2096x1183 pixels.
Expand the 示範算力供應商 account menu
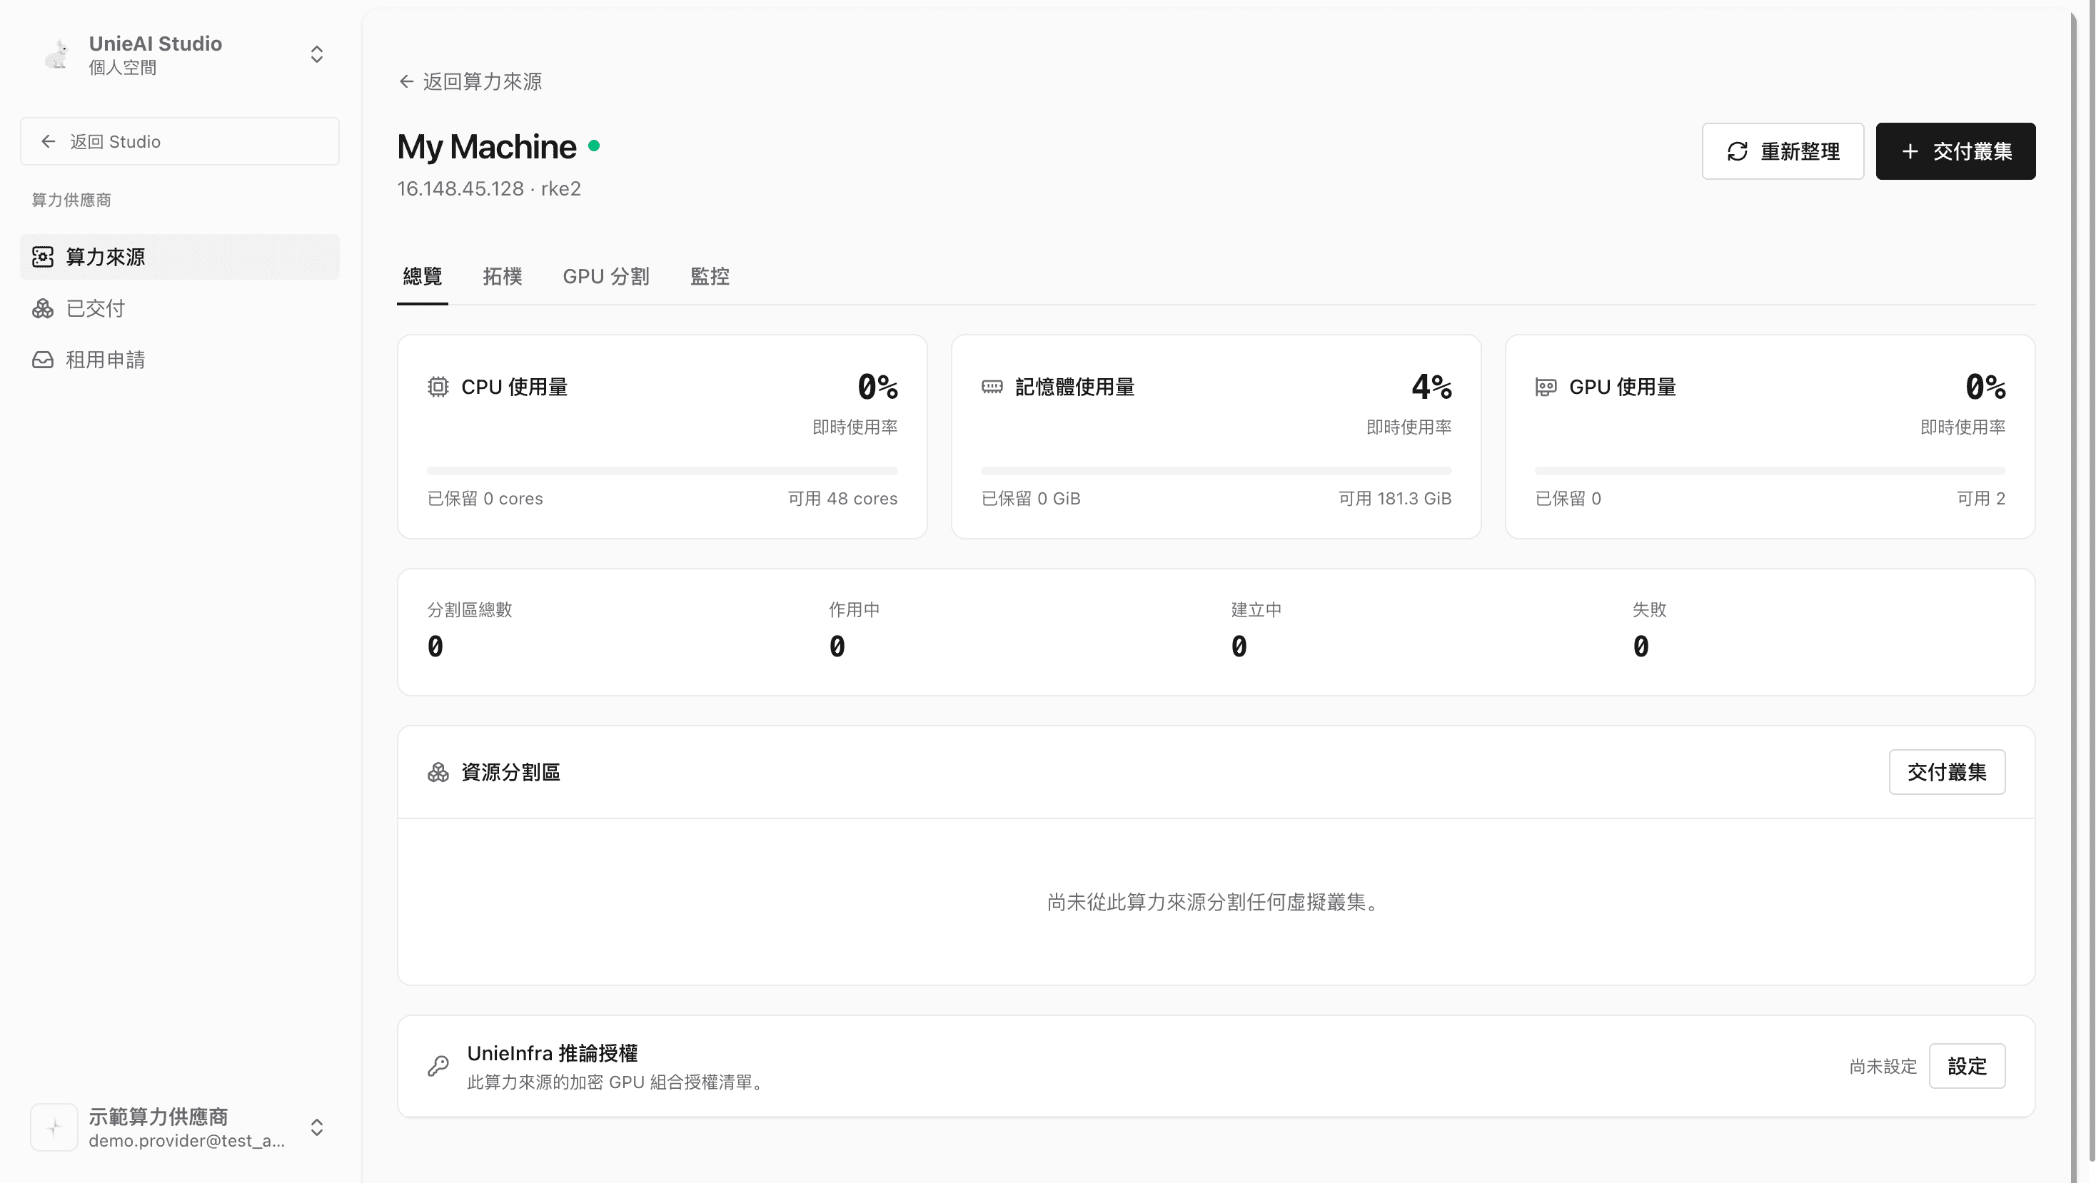pyautogui.click(x=316, y=1127)
